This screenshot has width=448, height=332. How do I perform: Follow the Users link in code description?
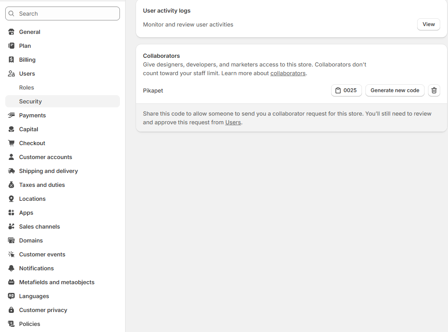(233, 122)
